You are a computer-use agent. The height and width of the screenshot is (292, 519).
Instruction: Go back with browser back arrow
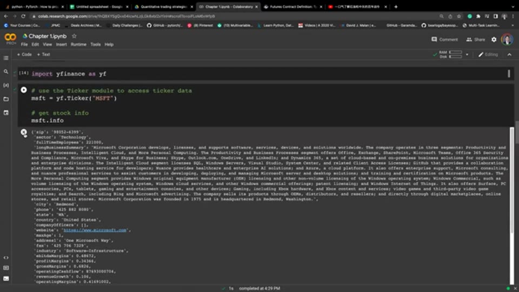pyautogui.click(x=6, y=16)
